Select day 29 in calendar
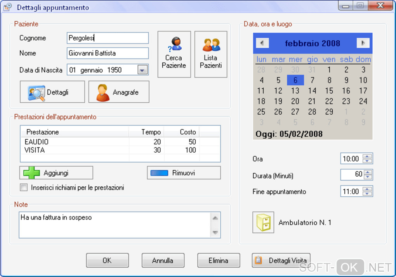The image size is (396, 277). click(x=329, y=112)
